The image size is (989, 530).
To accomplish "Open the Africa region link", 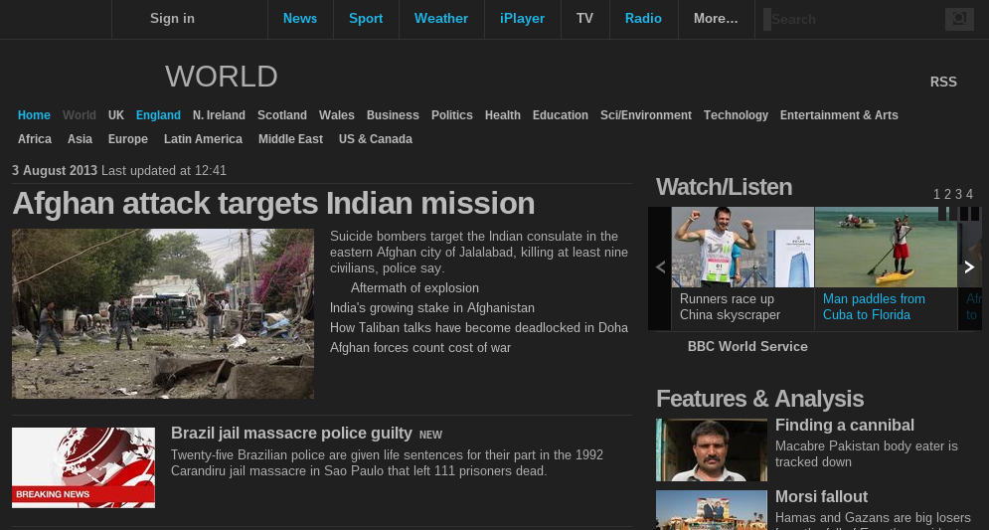I will point(35,139).
